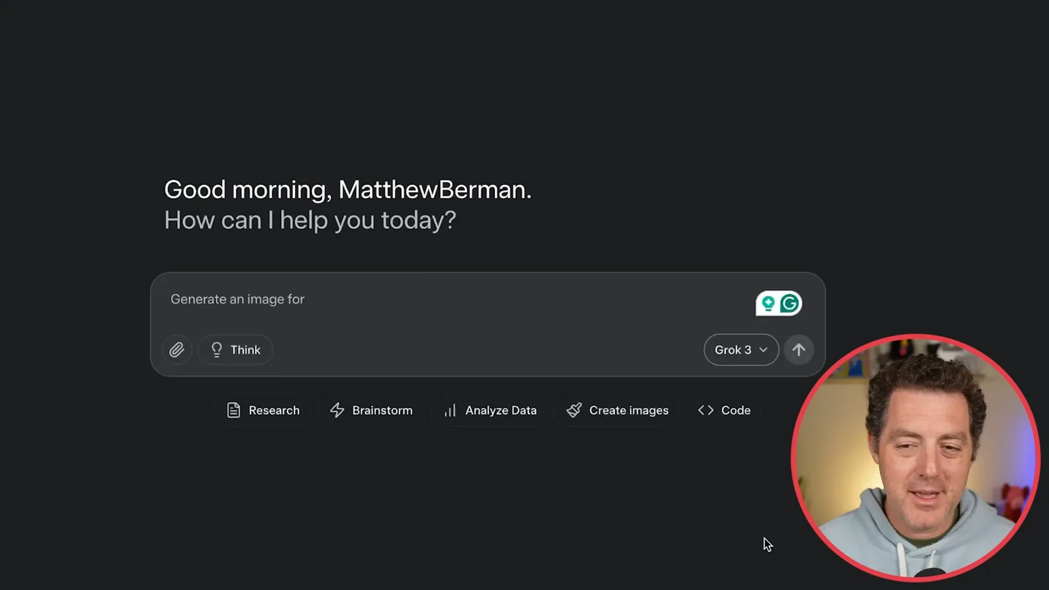Viewport: 1049px width, 590px height.
Task: Attach a file with the paperclip icon
Action: point(176,350)
